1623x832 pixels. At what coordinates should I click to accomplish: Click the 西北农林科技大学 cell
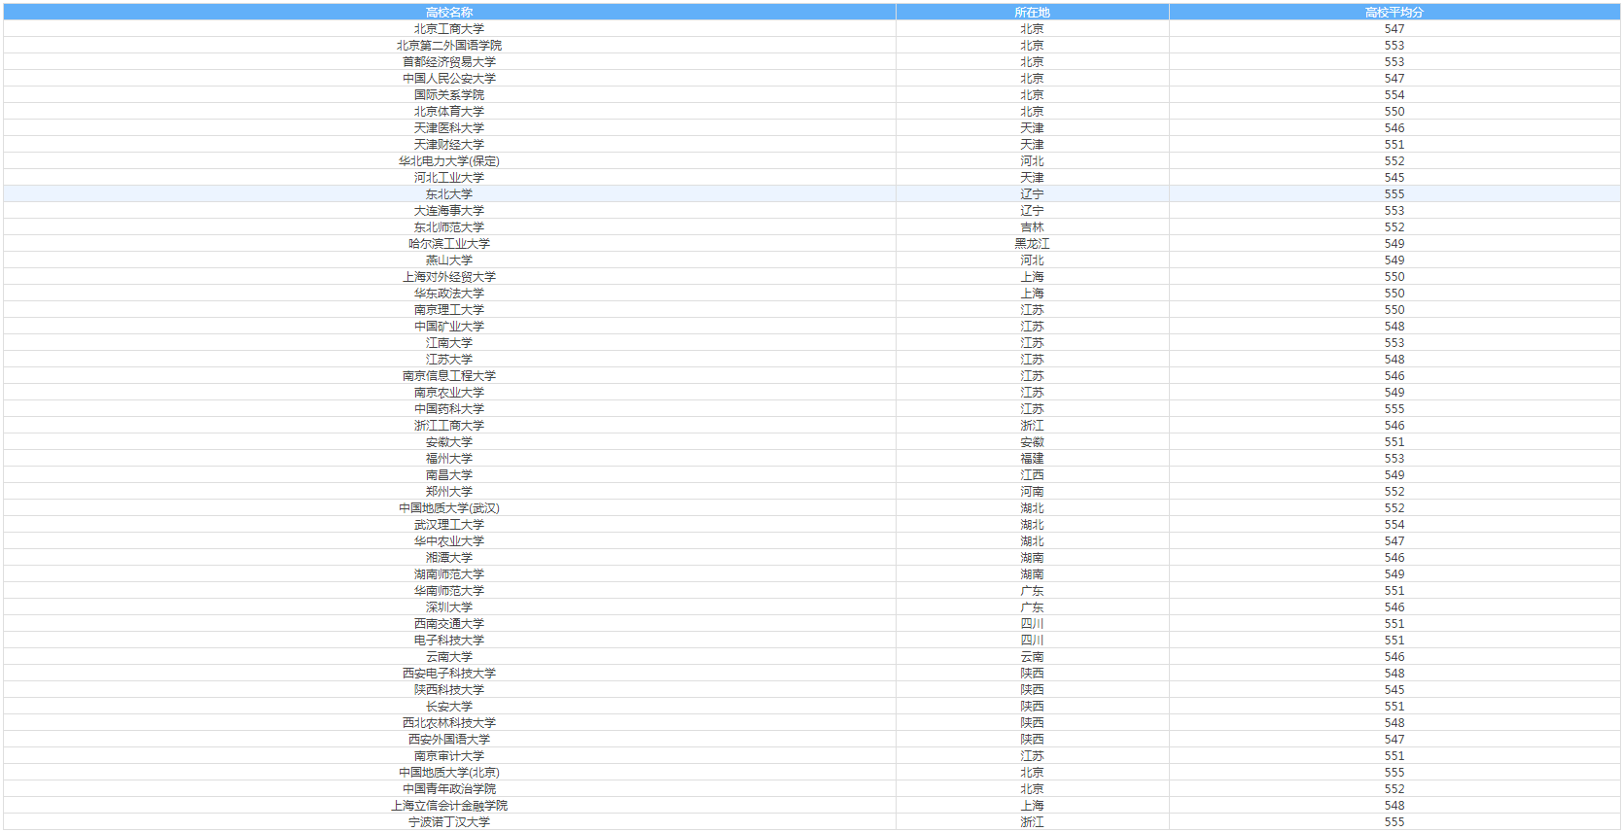(x=449, y=723)
